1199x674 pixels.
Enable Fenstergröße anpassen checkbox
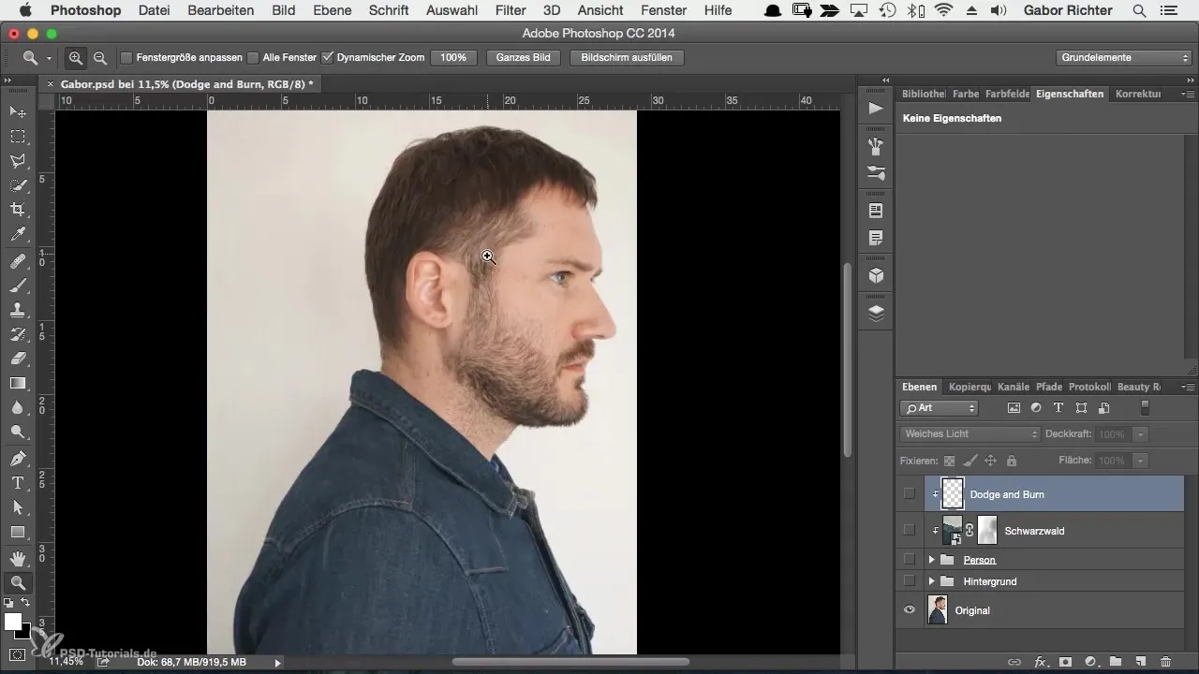[126, 58]
